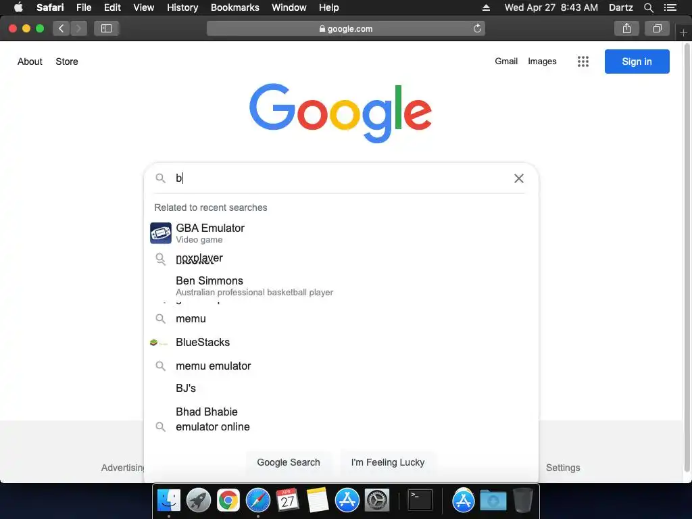Open Finder from the Dock
692x519 pixels.
168,501
